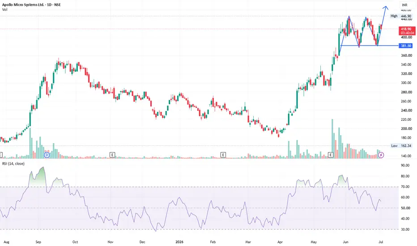Click the RSI 80.00 scale value
This screenshot has height=246, width=417.
[405, 176]
